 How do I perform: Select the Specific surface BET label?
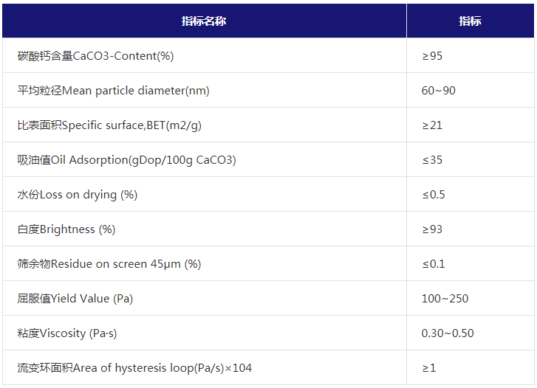pos(109,125)
